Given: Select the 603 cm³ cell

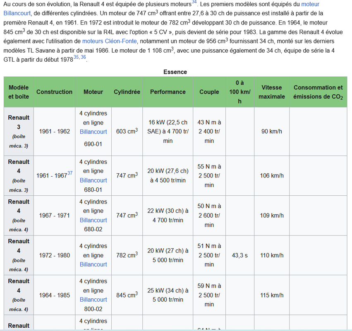Looking at the screenshot, I should (x=127, y=132).
